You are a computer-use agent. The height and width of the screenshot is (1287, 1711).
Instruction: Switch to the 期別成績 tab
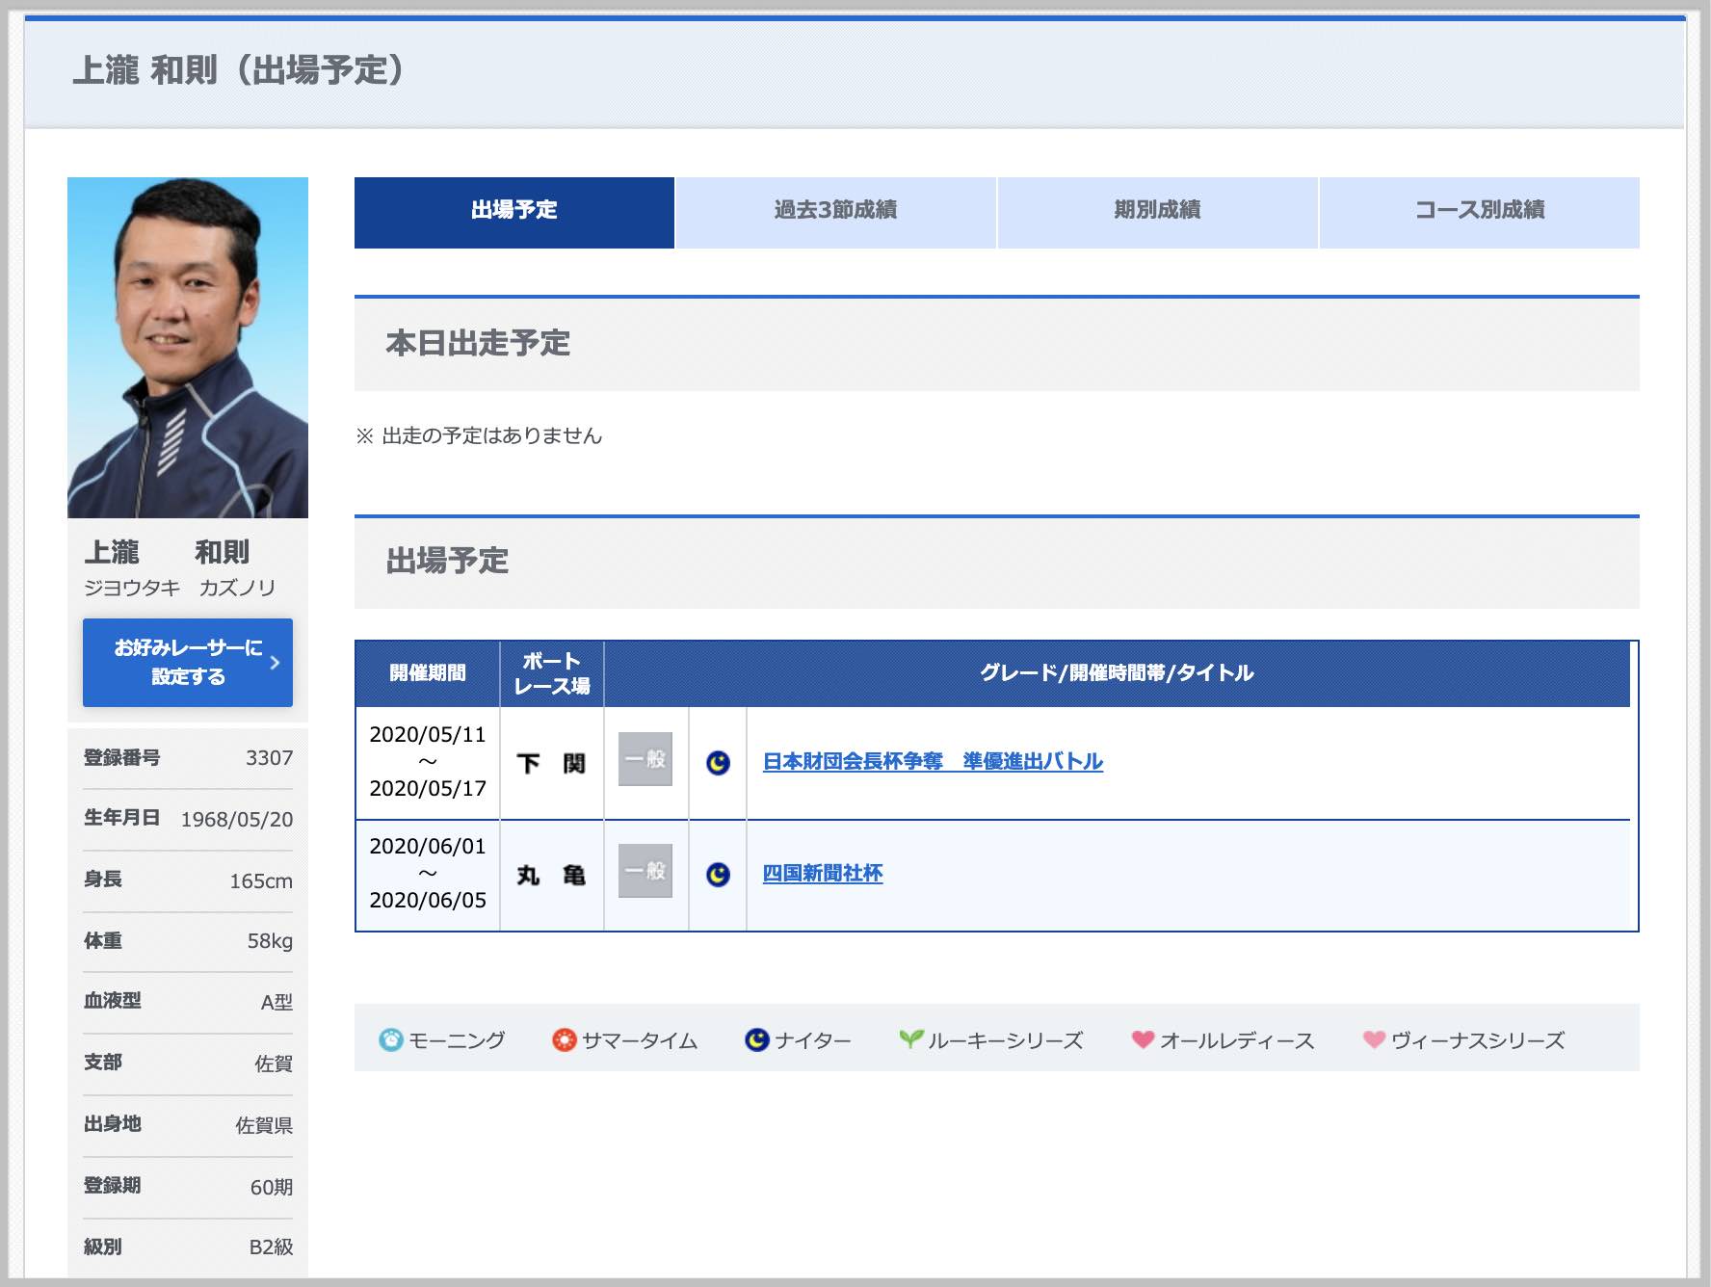point(1156,212)
